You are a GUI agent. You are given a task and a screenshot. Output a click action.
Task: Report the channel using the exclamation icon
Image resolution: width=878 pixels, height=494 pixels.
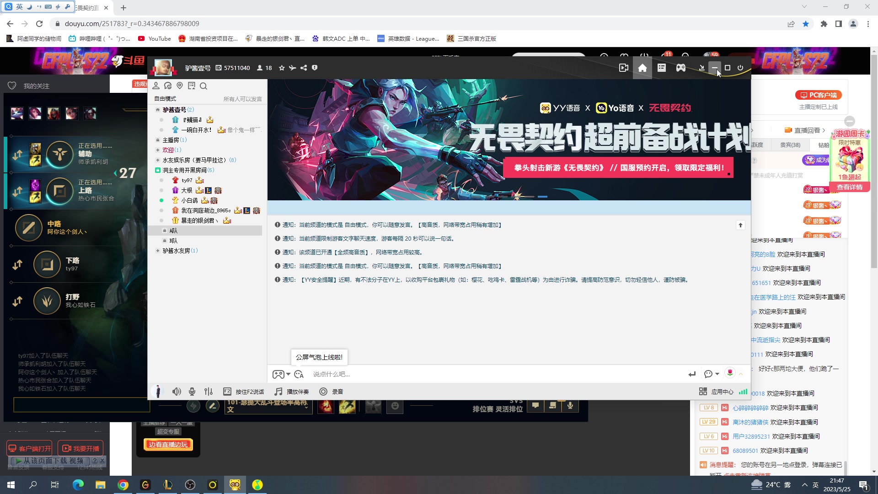pos(315,68)
